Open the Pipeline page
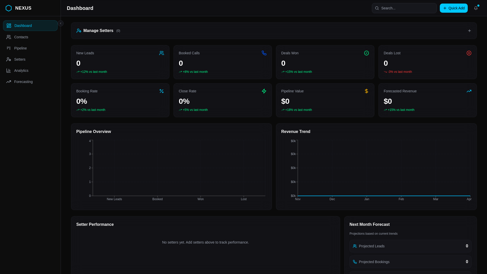The width and height of the screenshot is (487, 274). (30, 48)
